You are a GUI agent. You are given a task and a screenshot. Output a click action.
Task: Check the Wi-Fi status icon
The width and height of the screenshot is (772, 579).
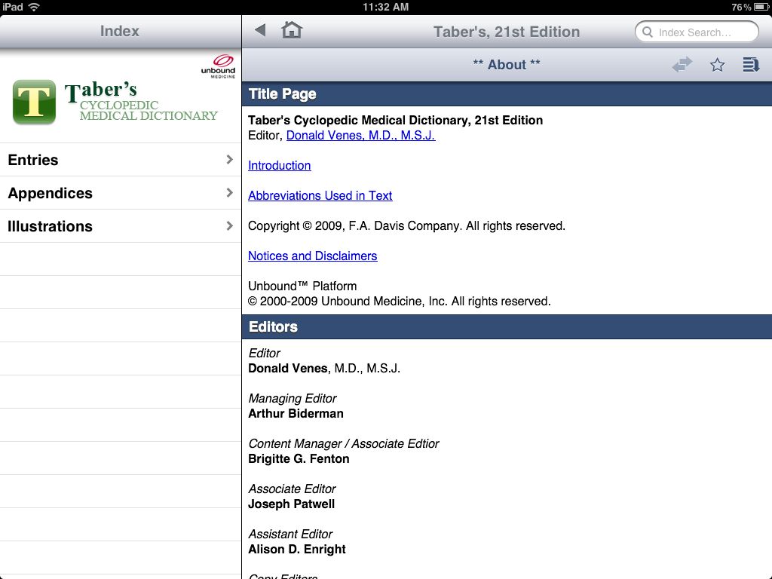[34, 7]
